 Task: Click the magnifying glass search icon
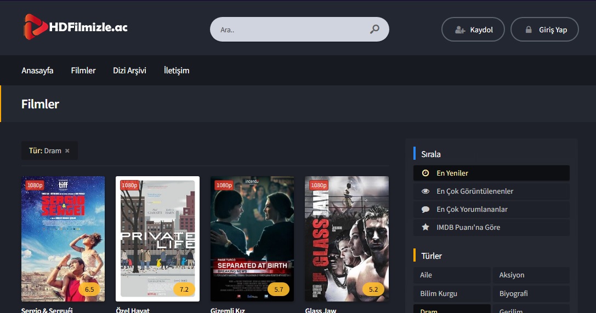click(x=374, y=30)
